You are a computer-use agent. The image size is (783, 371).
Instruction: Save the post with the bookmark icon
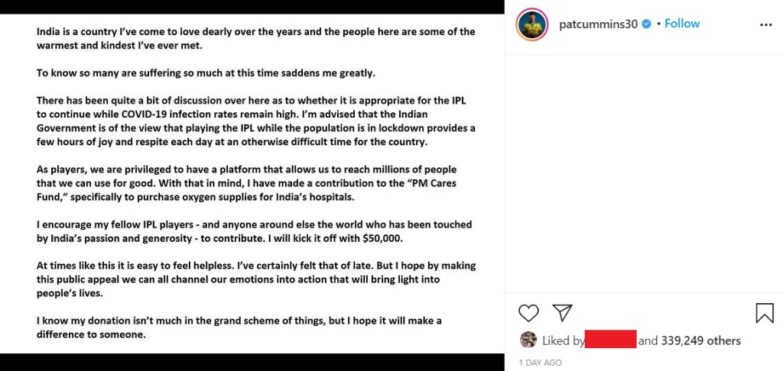765,313
